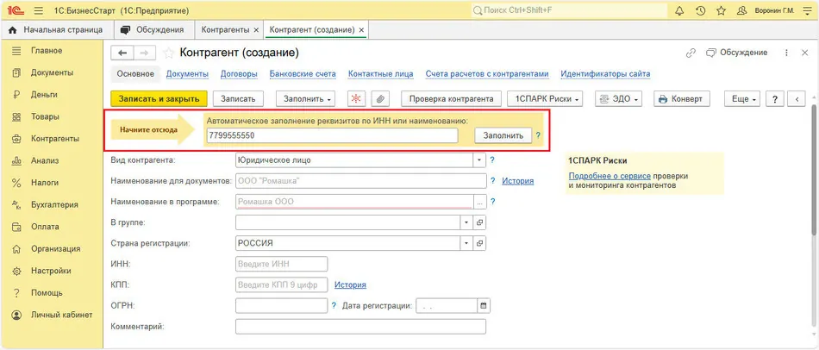Open the Заполнить toolbar dropdown

(306, 99)
